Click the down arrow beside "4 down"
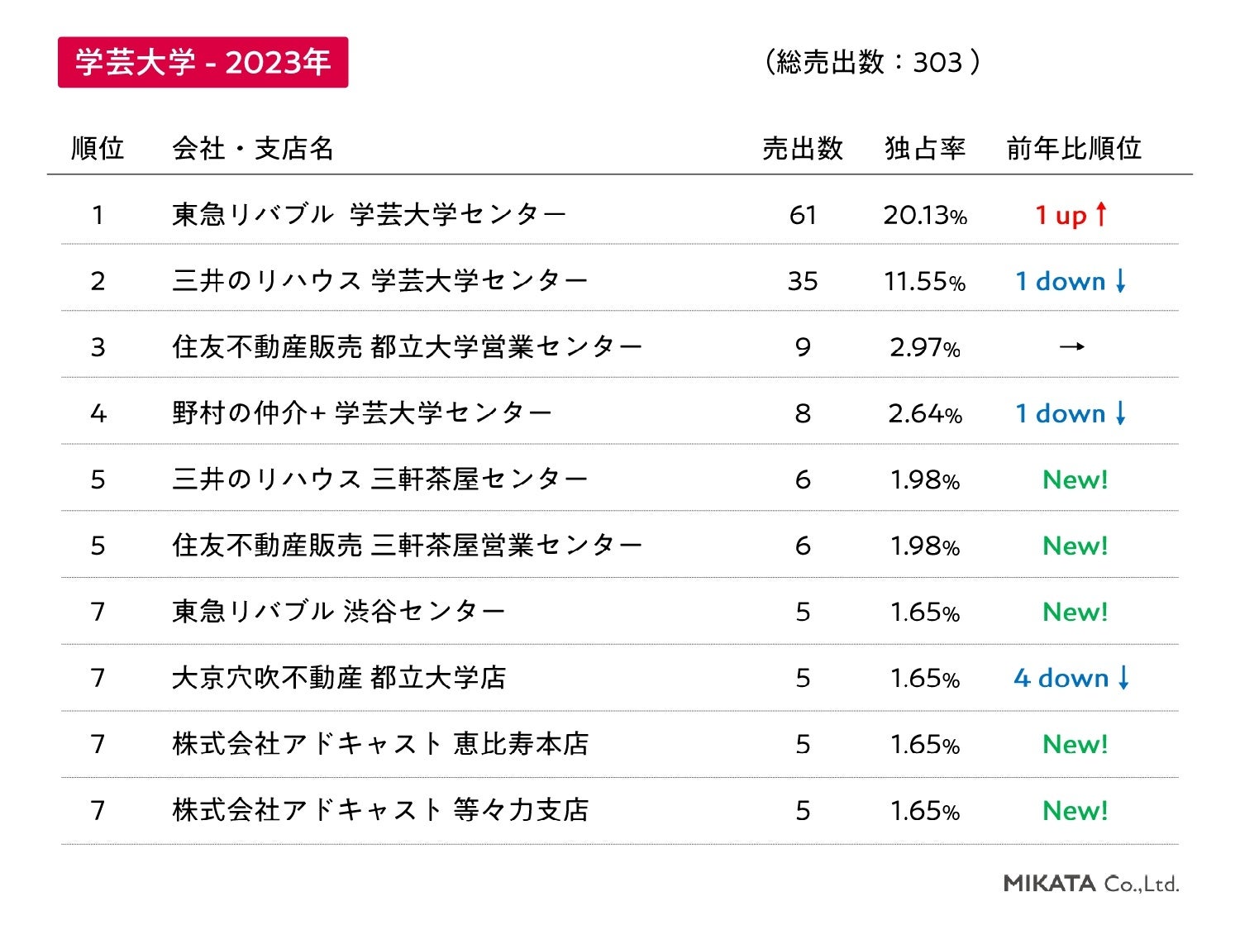Screen dimensions: 1240x930 point(1123,678)
